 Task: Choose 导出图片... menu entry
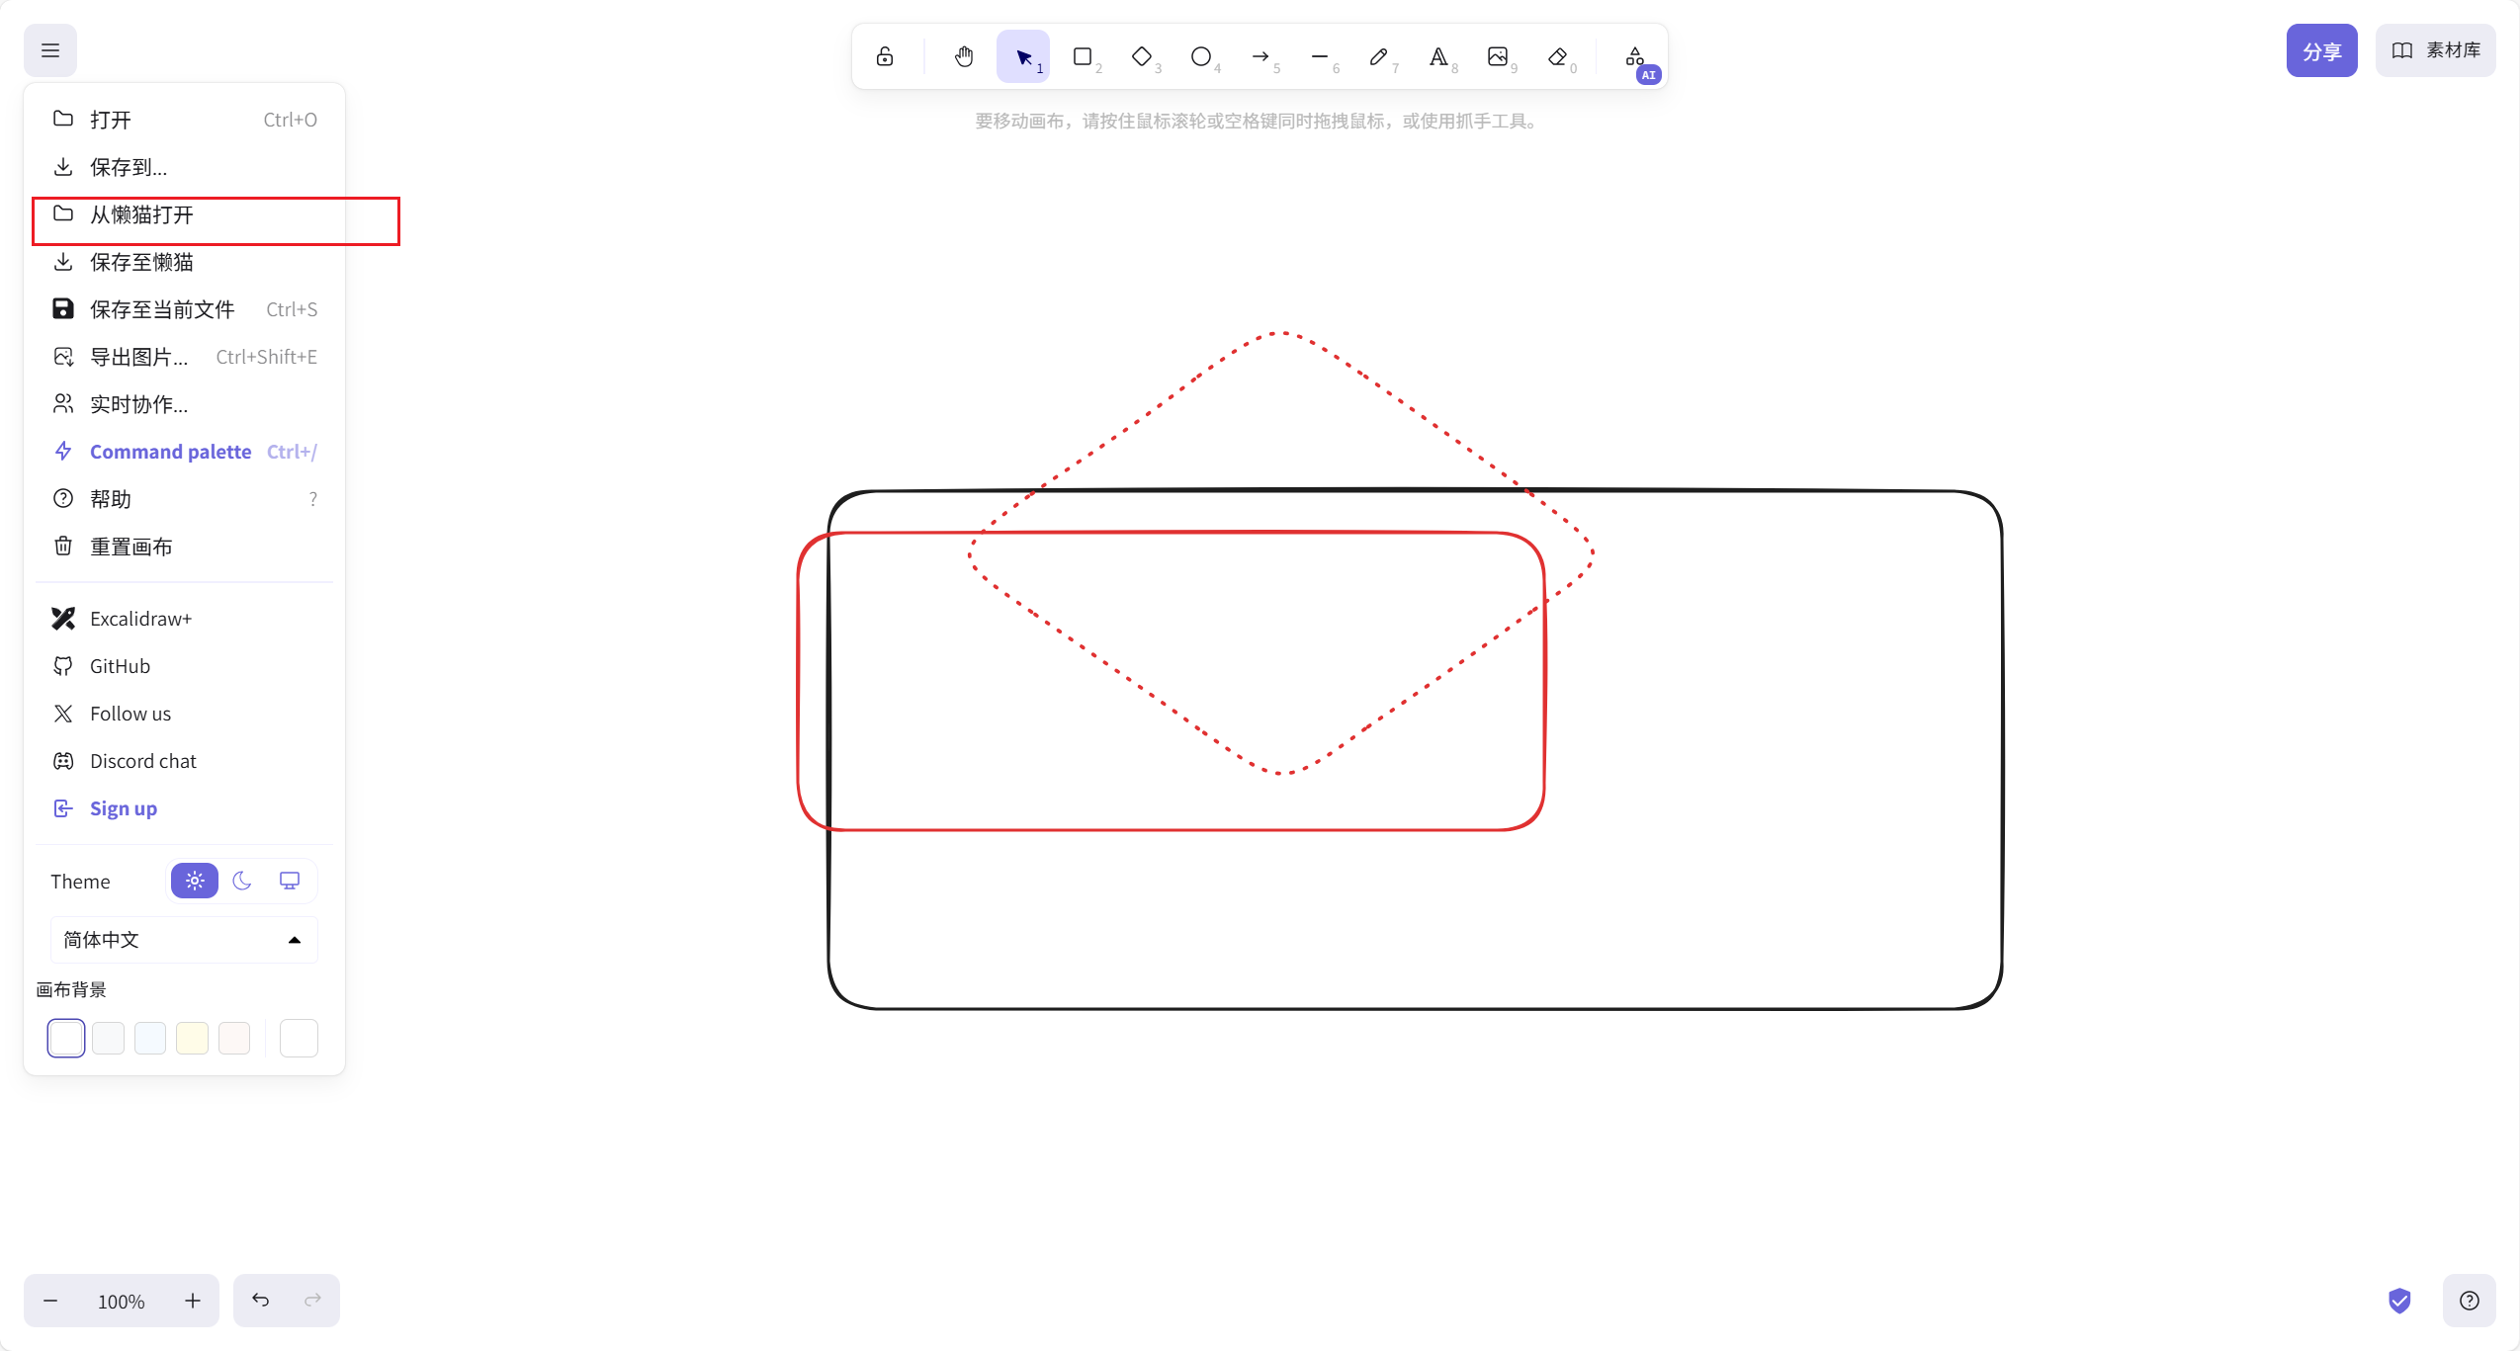coord(184,357)
